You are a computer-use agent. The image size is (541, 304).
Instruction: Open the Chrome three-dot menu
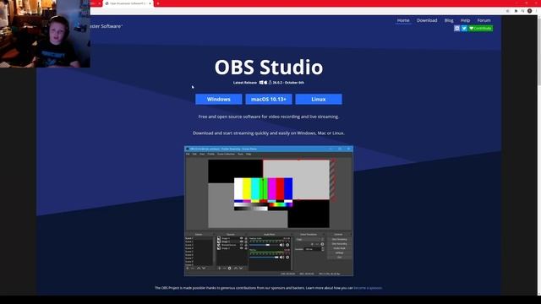click(x=537, y=11)
